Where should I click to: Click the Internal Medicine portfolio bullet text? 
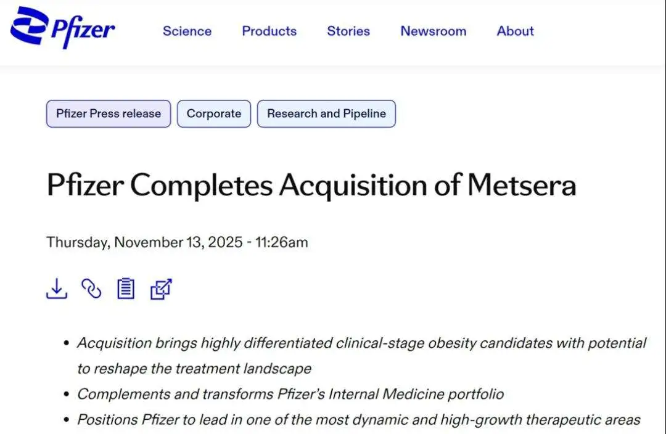(290, 394)
